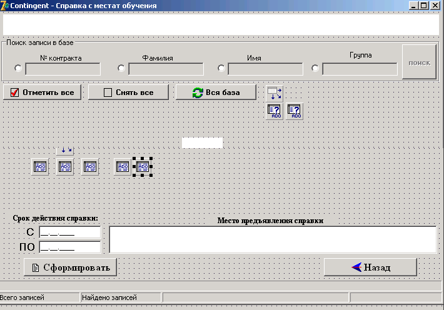Screen dimensions: 444x310
Task: Select the № контракта radio button
Action: click(18, 68)
